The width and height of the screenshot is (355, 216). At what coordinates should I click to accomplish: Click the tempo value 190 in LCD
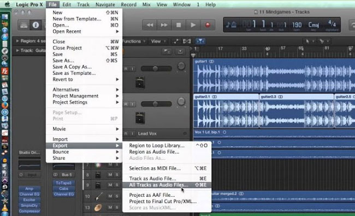297,25
